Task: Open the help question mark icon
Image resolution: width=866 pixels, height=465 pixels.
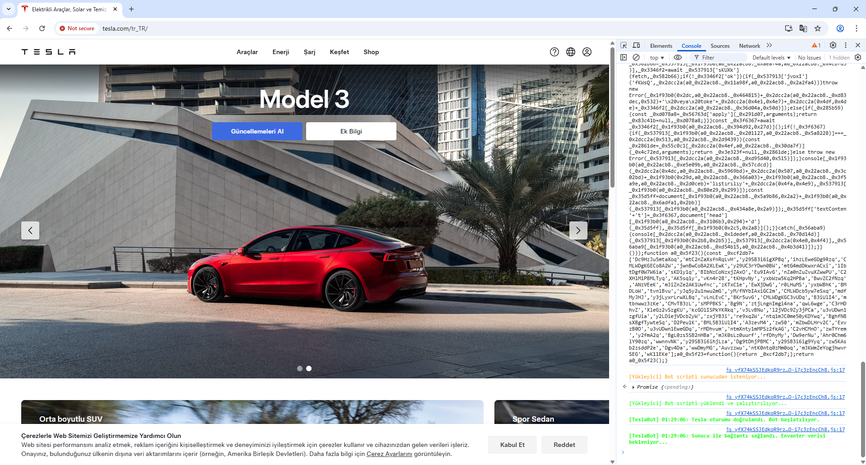Action: [554, 52]
